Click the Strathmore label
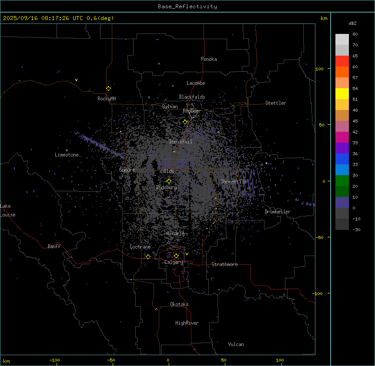The height and width of the screenshot is (366, 375). (x=224, y=264)
